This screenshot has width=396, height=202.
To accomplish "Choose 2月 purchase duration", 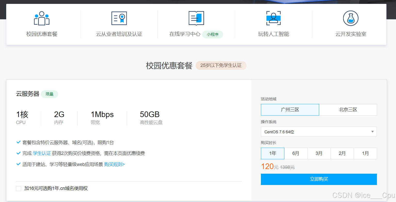I will click(342, 153).
